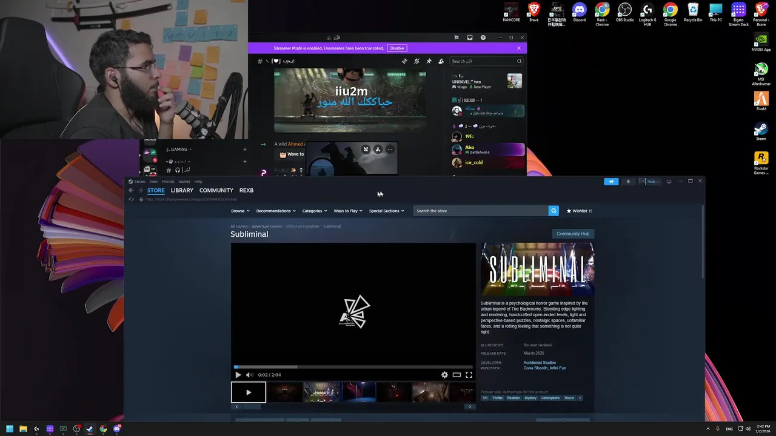
Task: Switch to the STORE tab in Steam
Action: 156,190
